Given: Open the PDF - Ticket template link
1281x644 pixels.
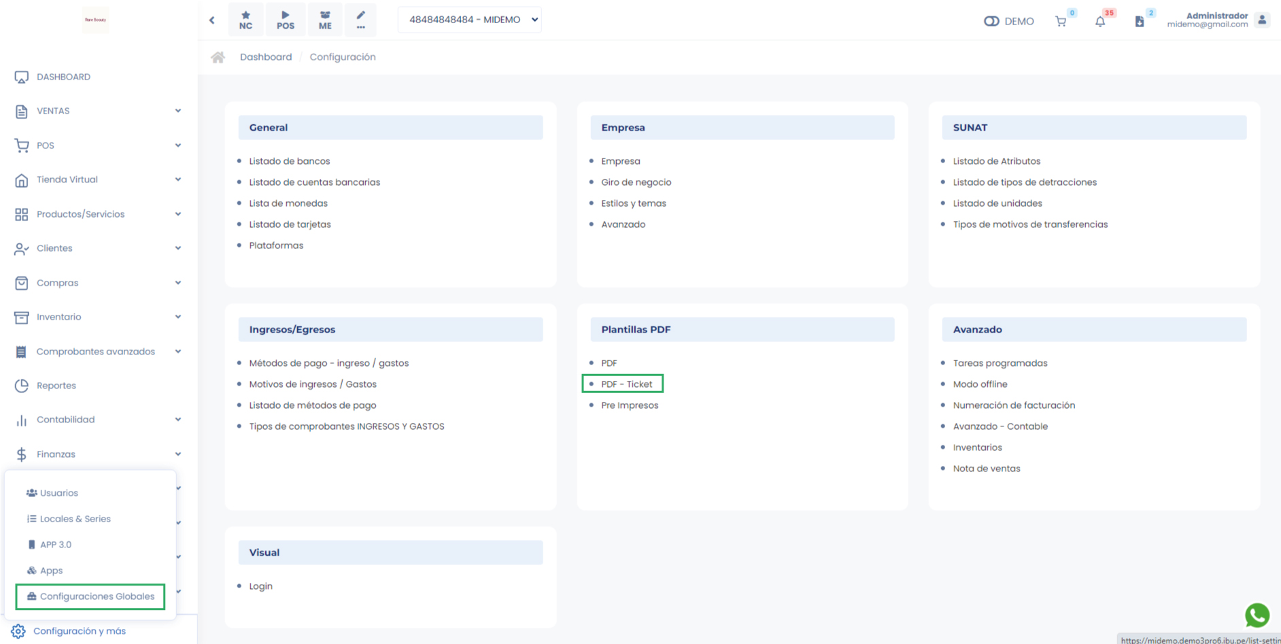Looking at the screenshot, I should (626, 384).
